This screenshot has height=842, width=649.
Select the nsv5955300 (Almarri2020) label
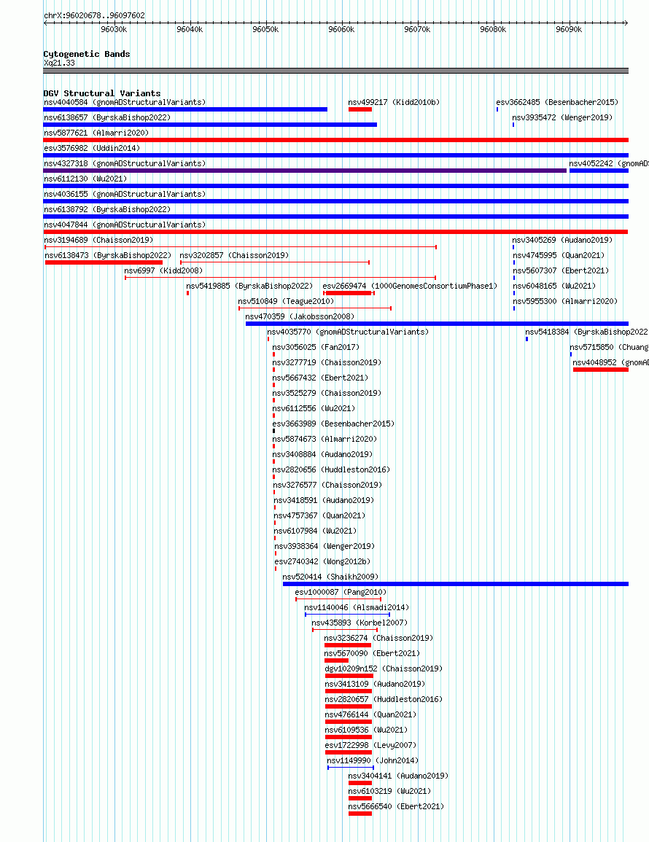tap(565, 301)
